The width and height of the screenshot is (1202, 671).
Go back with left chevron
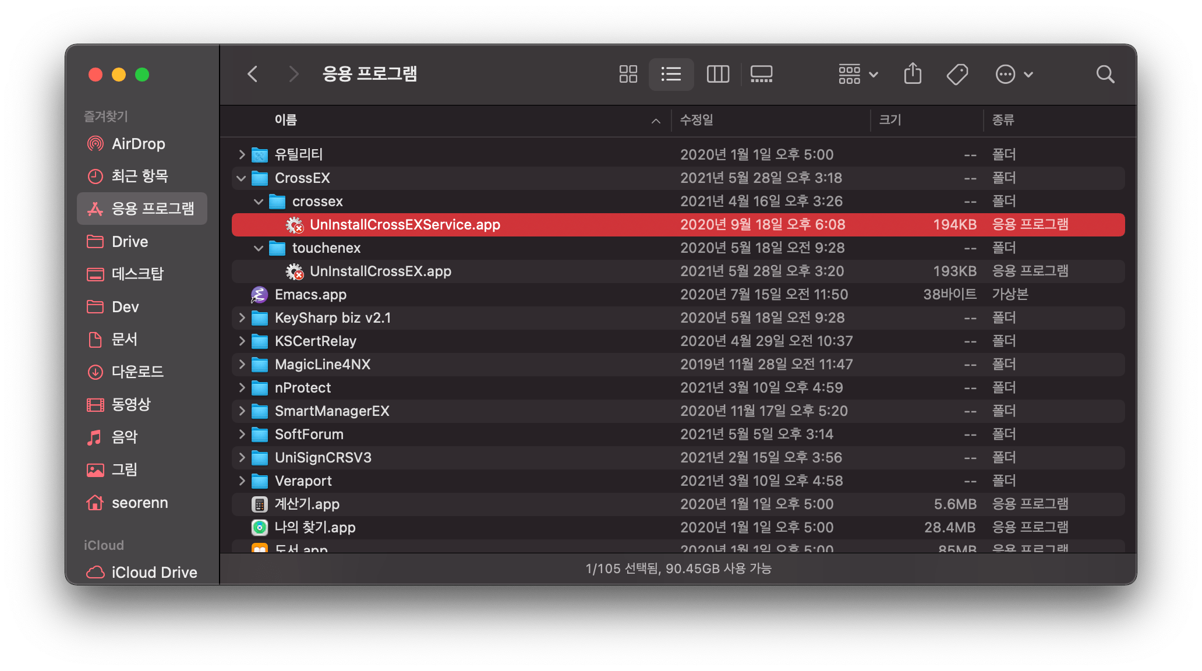click(x=253, y=74)
